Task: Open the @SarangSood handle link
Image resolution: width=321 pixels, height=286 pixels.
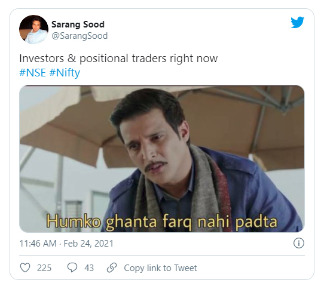Action: (80, 36)
